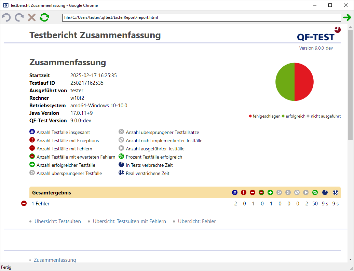Click the Gesamtergebnis header label

click(52, 193)
